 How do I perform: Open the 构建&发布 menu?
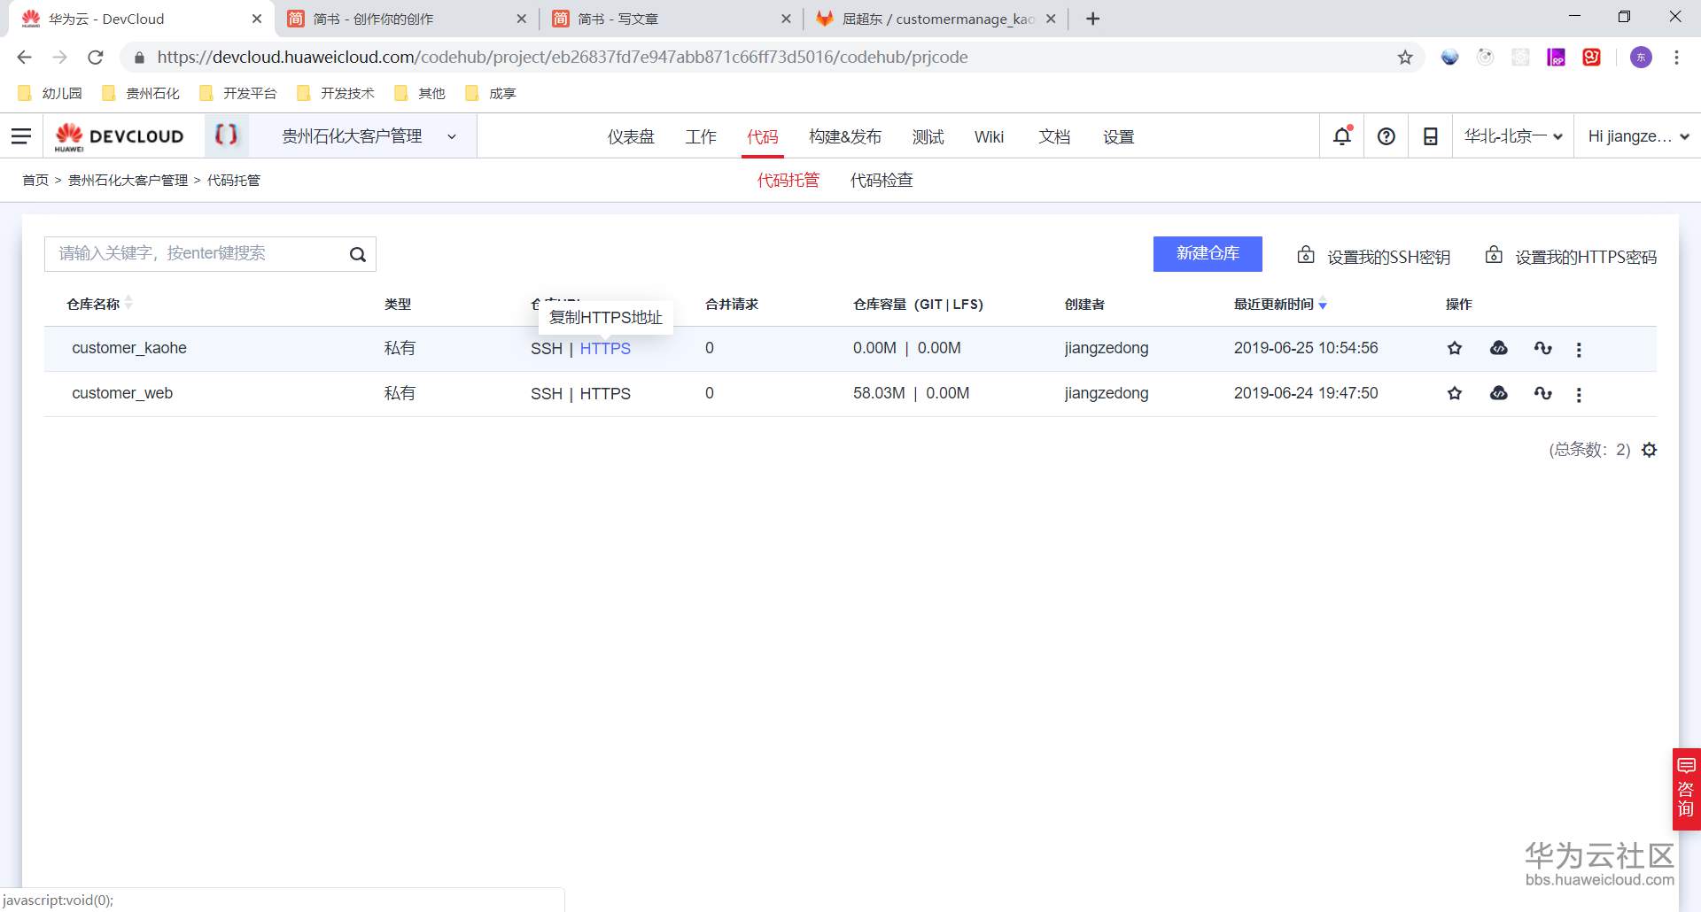(x=845, y=136)
